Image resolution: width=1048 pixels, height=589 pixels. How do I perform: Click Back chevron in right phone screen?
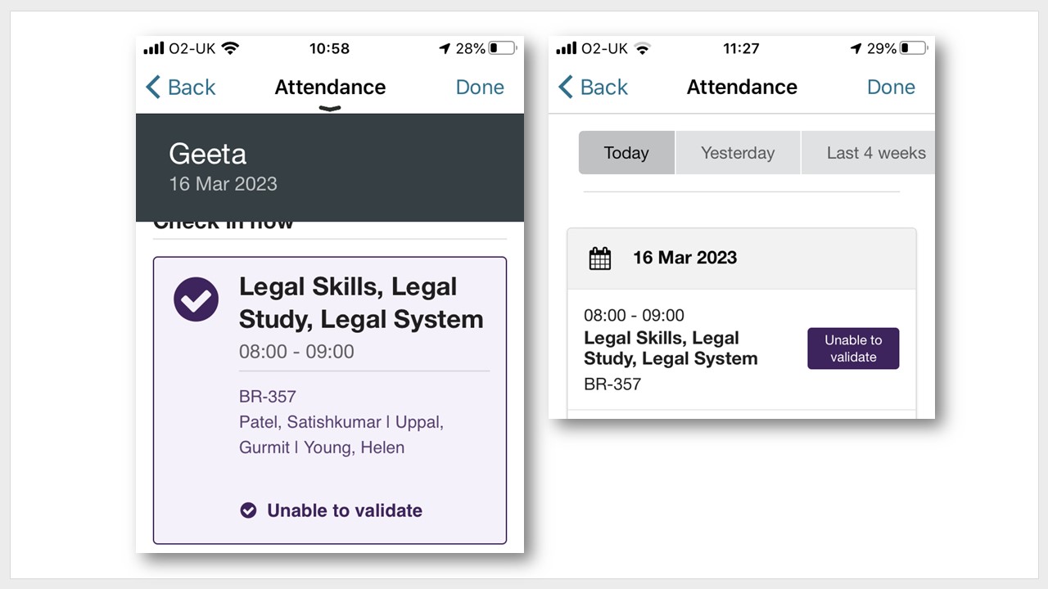566,87
